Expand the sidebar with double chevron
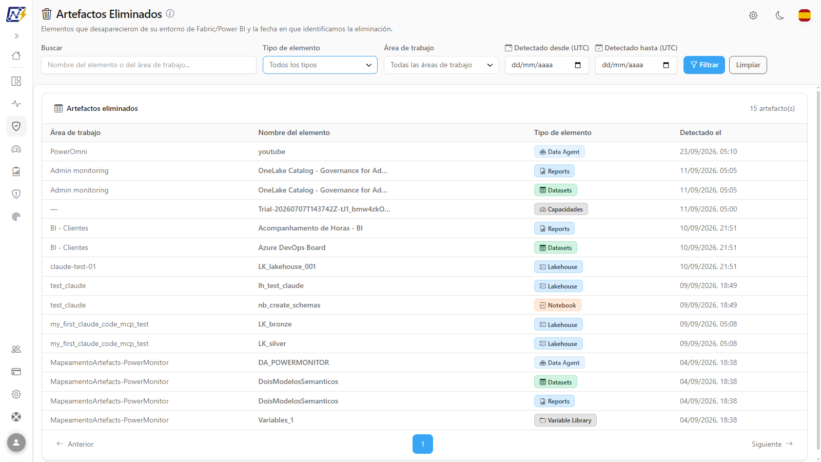Viewport: 821px width, 462px height. [x=16, y=36]
